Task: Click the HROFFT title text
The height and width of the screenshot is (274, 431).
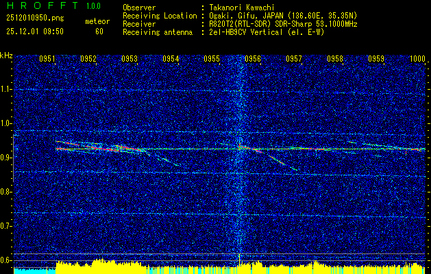Action: (42, 5)
